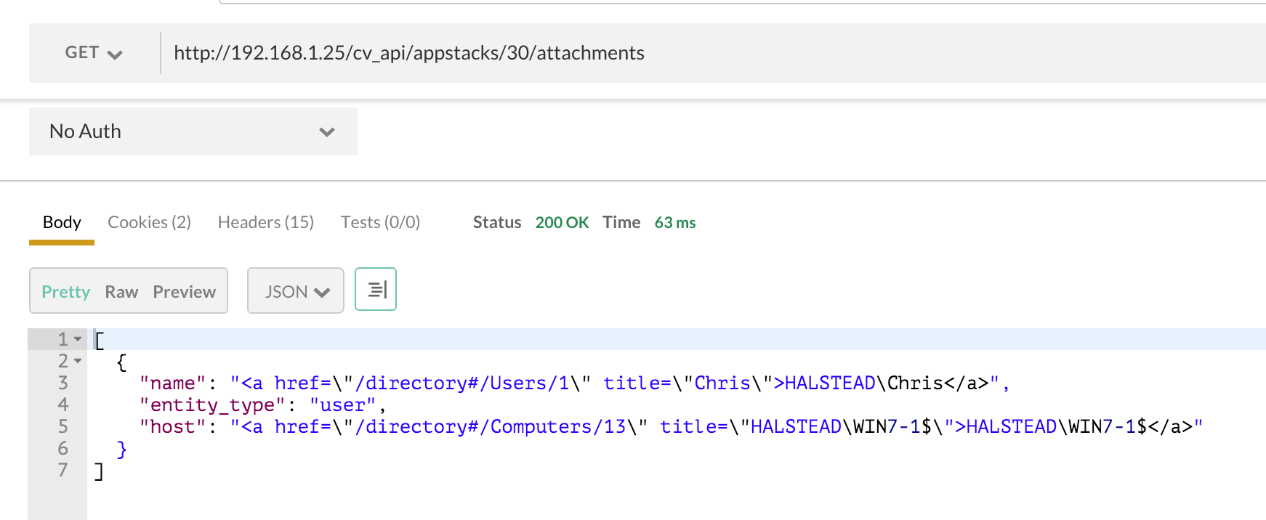Open the Tests (0/0) tab
The image size is (1266, 520).
380,222
